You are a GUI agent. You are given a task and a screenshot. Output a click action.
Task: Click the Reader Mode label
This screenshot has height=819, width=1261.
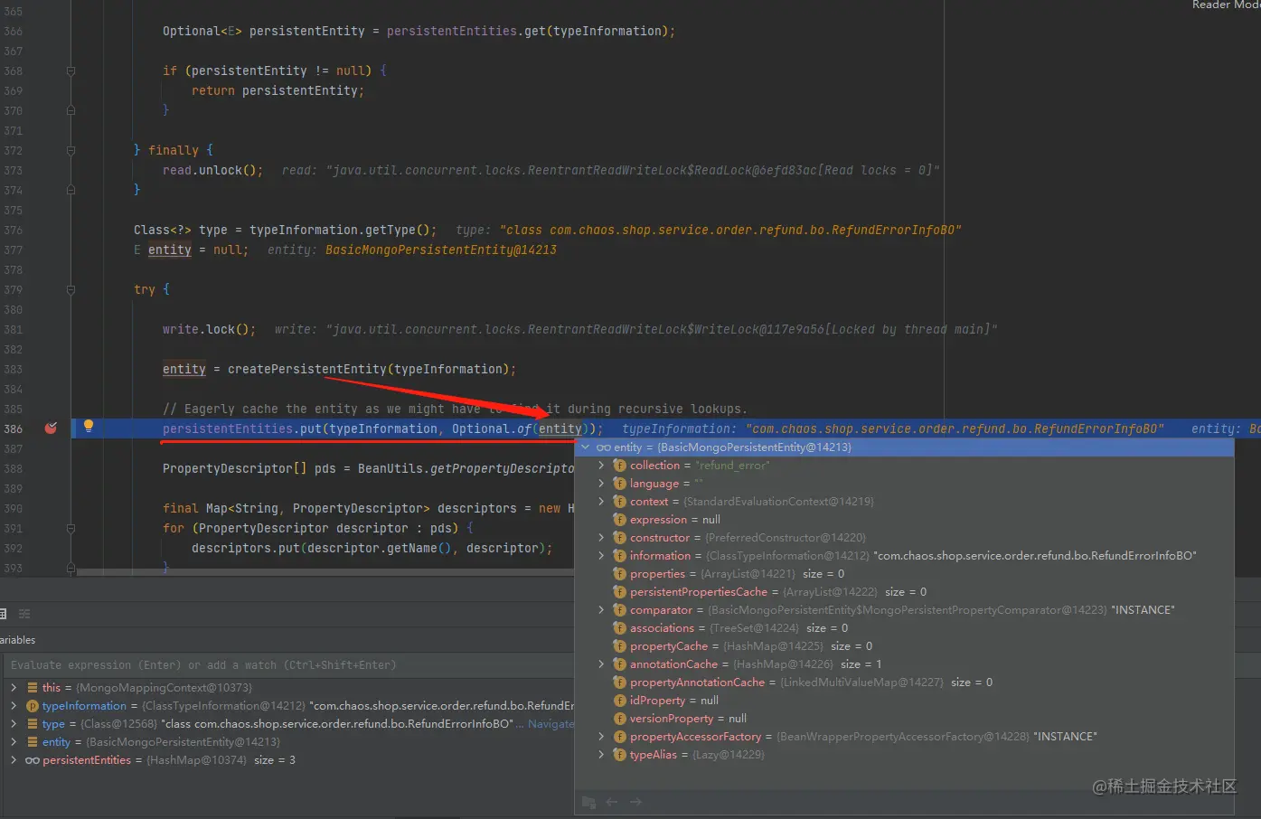click(x=1226, y=5)
